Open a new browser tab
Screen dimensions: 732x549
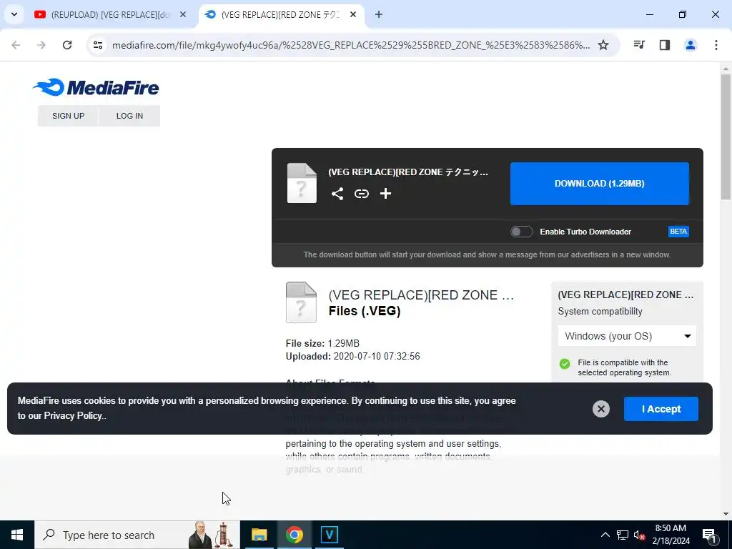click(379, 14)
